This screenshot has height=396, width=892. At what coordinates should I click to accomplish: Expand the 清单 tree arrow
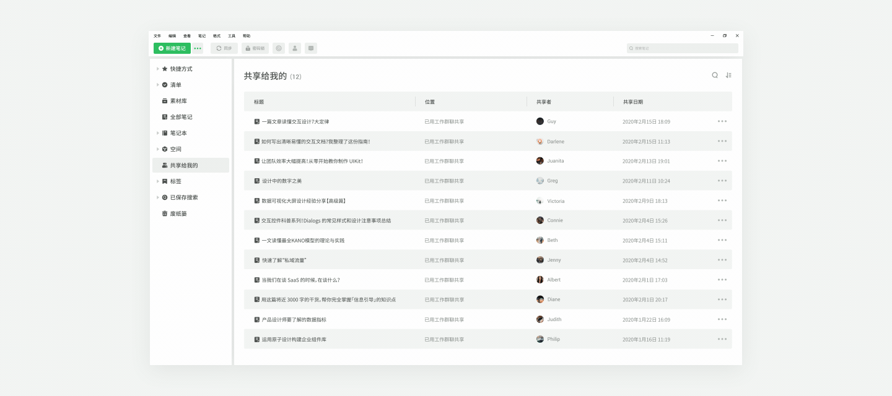(158, 85)
